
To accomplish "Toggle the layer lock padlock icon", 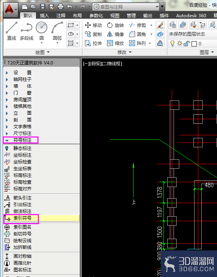I will pos(186,43).
